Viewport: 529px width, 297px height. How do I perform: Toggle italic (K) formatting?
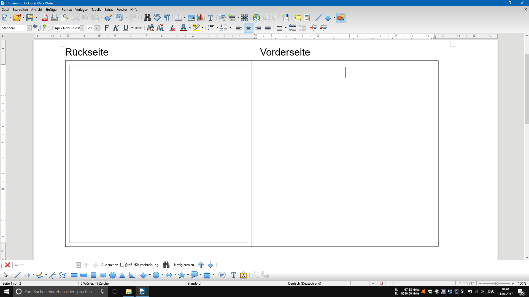[x=116, y=28]
